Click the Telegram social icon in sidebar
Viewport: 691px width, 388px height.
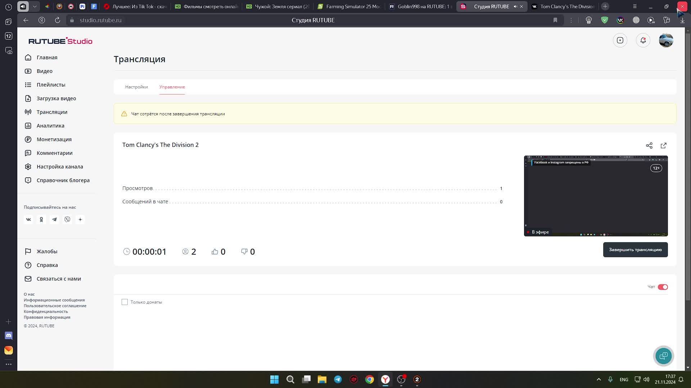[54, 220]
